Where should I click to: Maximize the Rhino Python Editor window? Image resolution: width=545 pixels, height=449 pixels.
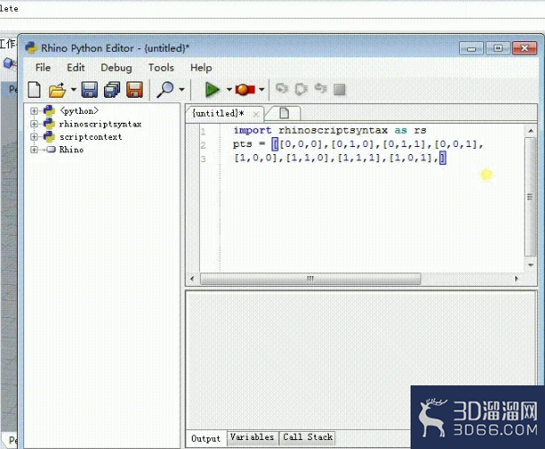tap(497, 48)
